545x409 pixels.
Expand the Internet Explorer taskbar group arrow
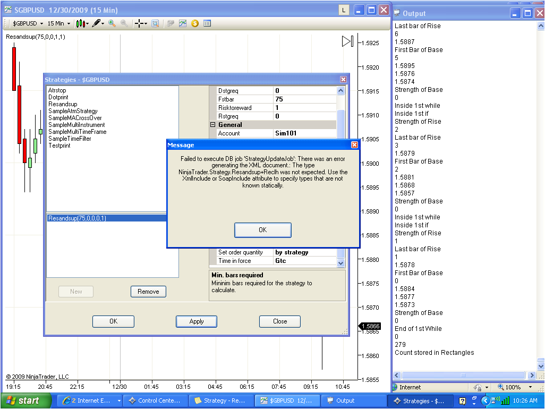(x=119, y=401)
